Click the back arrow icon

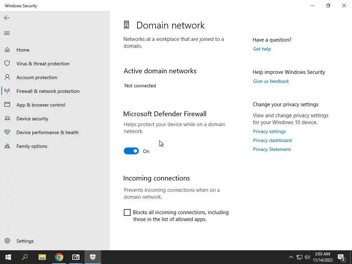coord(7,18)
